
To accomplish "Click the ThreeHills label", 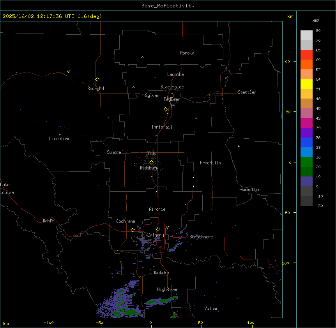I will click(209, 163).
